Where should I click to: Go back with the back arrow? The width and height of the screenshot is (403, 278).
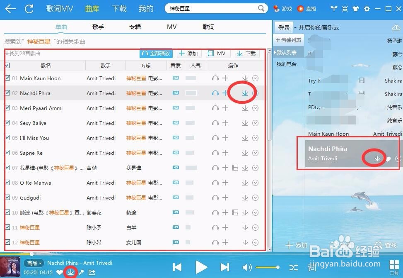pos(10,8)
